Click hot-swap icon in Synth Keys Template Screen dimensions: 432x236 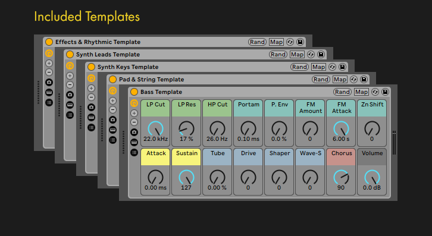[x=332, y=67]
